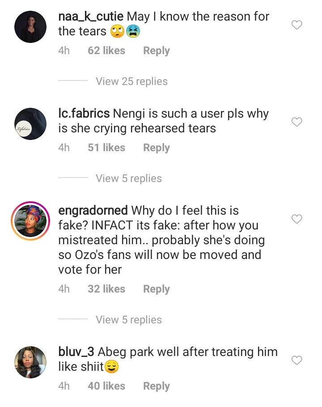Like naa_k_cutie's comment with the heart

click(297, 25)
